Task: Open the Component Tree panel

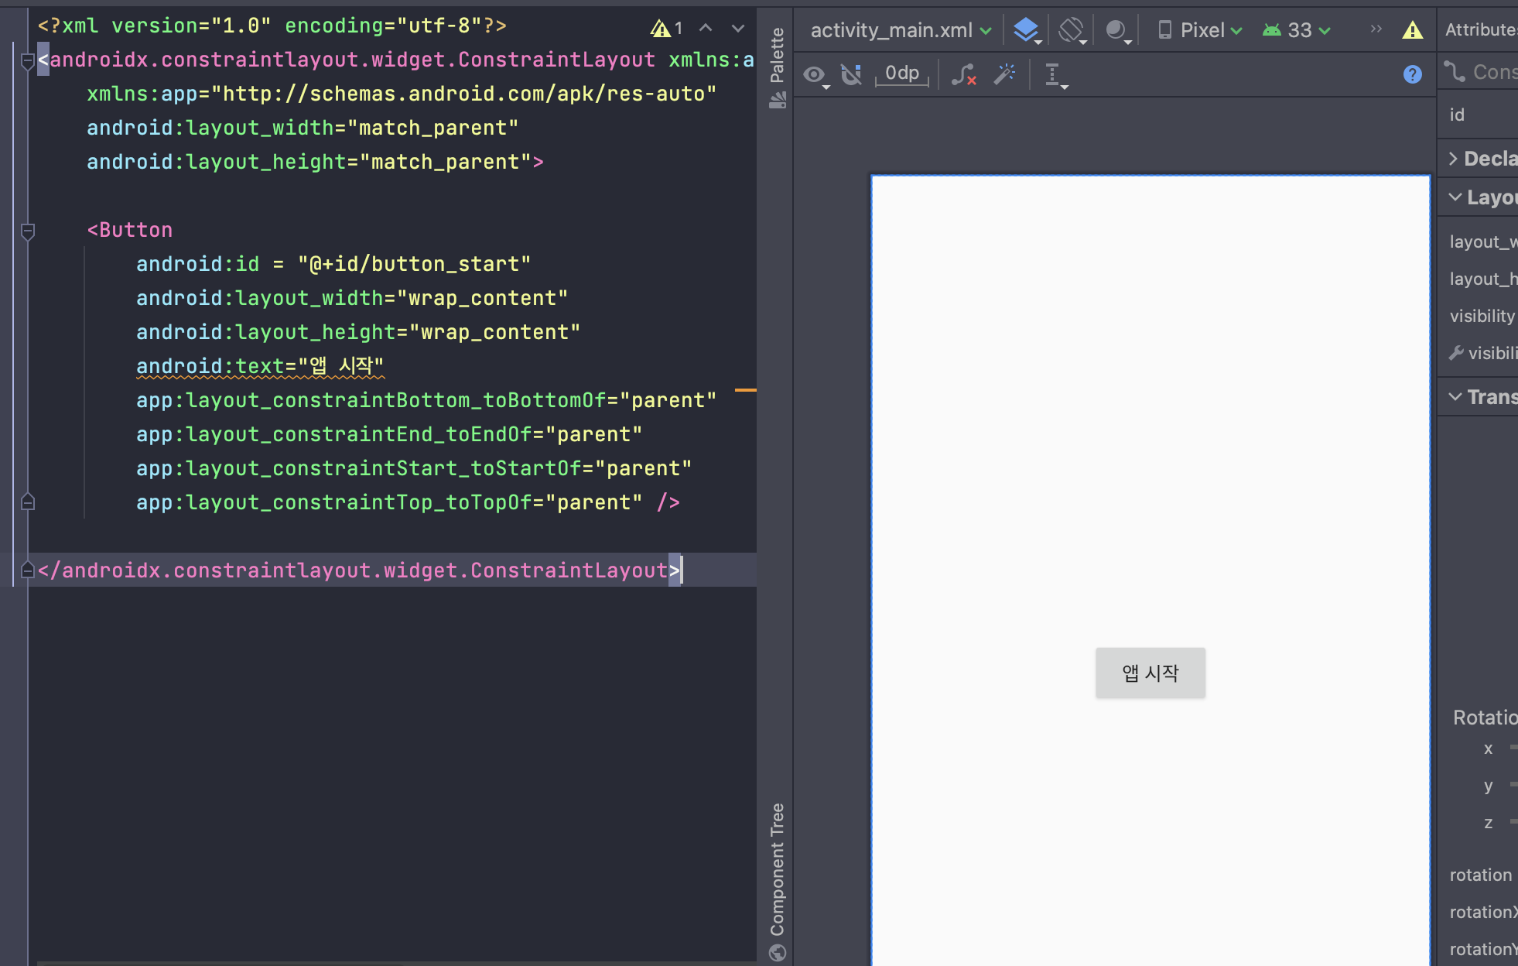Action: pos(777,882)
